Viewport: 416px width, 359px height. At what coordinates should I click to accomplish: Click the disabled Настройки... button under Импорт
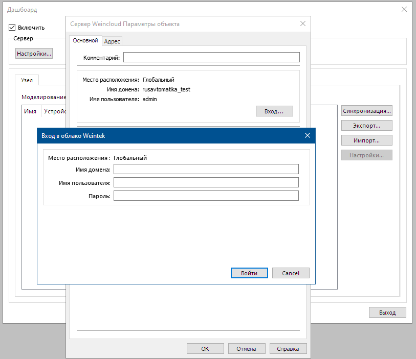(367, 155)
